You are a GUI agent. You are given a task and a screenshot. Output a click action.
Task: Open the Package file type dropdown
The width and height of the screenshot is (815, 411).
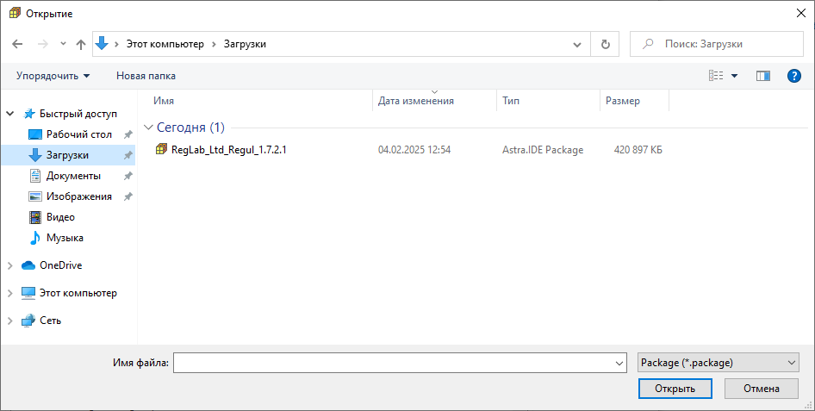[x=719, y=363]
